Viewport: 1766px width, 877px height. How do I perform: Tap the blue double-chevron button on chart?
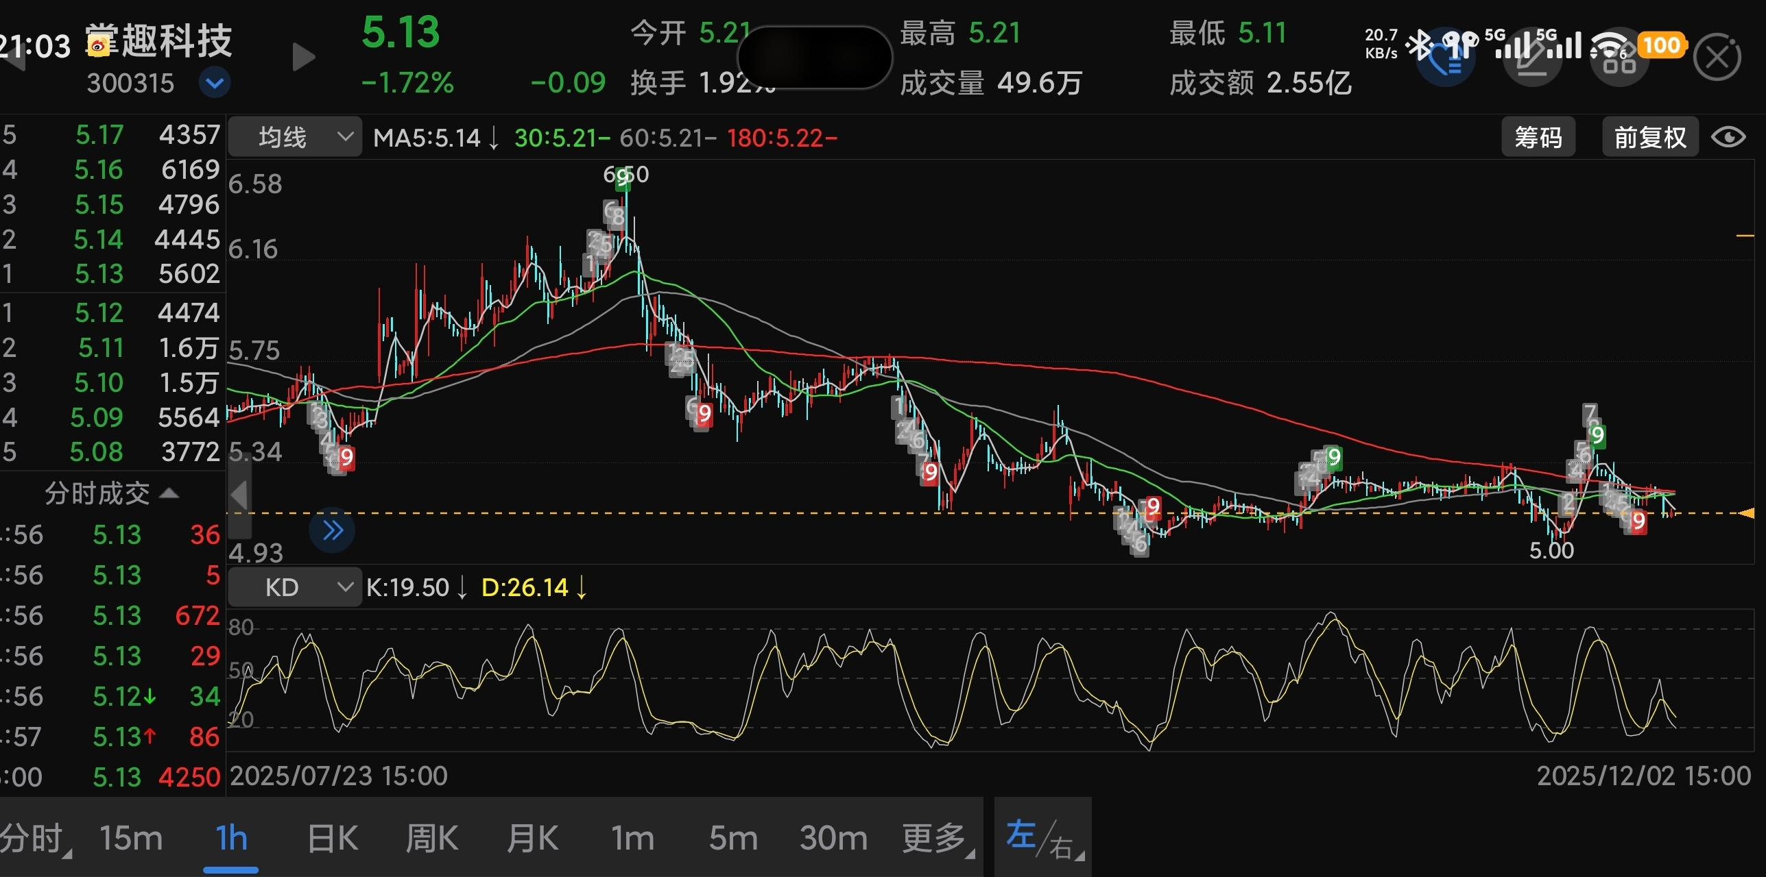[332, 530]
